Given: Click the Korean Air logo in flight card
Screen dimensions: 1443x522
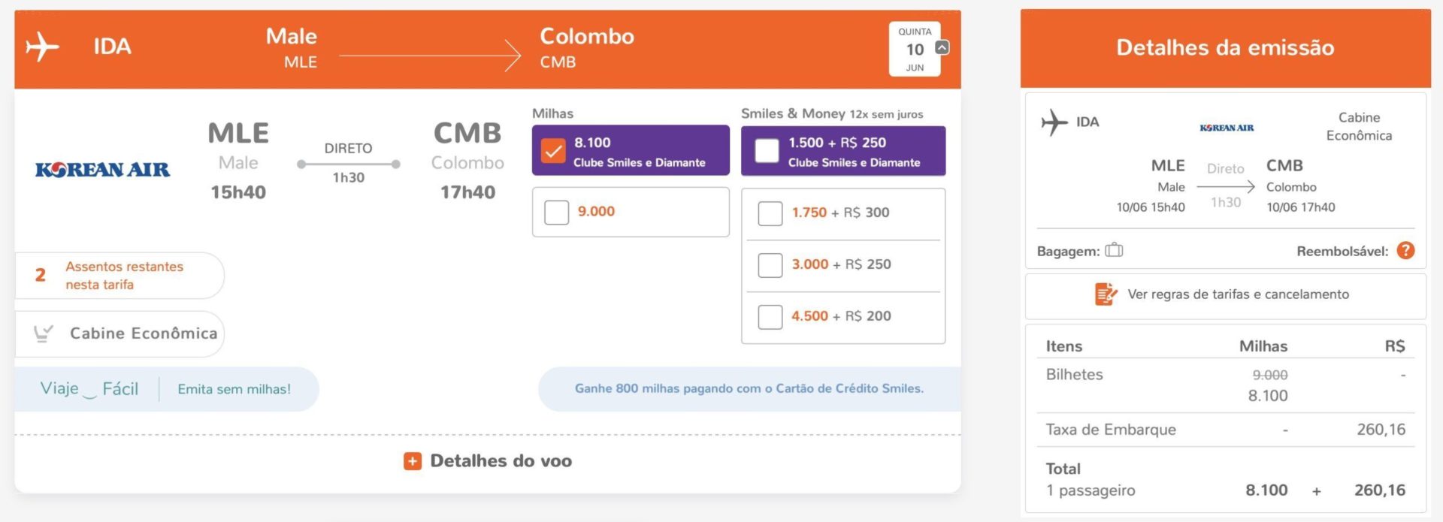Looking at the screenshot, I should click(x=102, y=170).
